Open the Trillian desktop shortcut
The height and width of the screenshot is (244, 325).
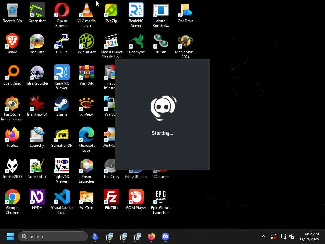(x=161, y=44)
